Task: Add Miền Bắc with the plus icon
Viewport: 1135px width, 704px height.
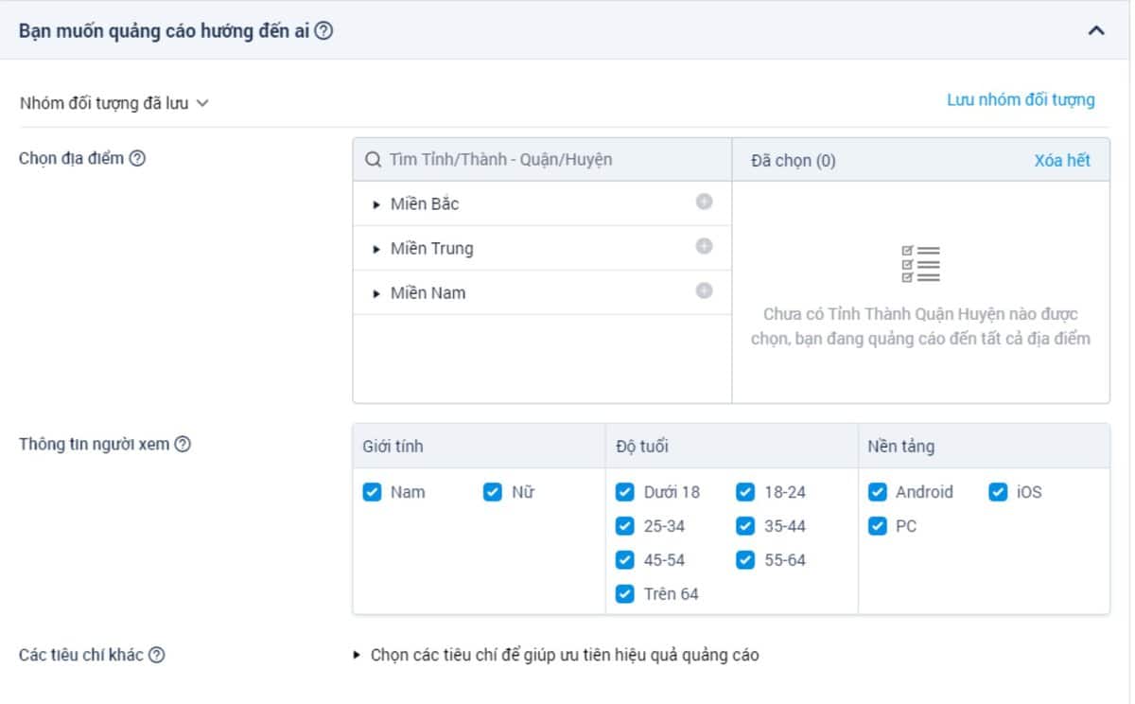Action: point(704,202)
